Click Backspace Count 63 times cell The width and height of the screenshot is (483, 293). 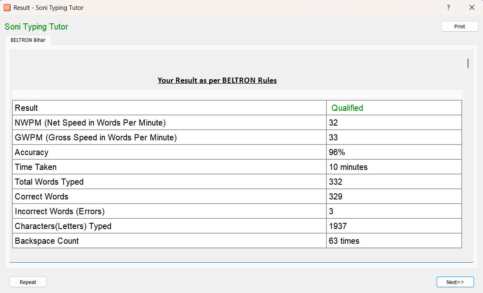(x=394, y=241)
